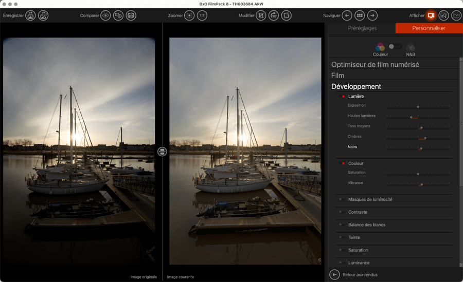463x282 pixels.
Task: Go to the previous image arrow
Action: 347,15
